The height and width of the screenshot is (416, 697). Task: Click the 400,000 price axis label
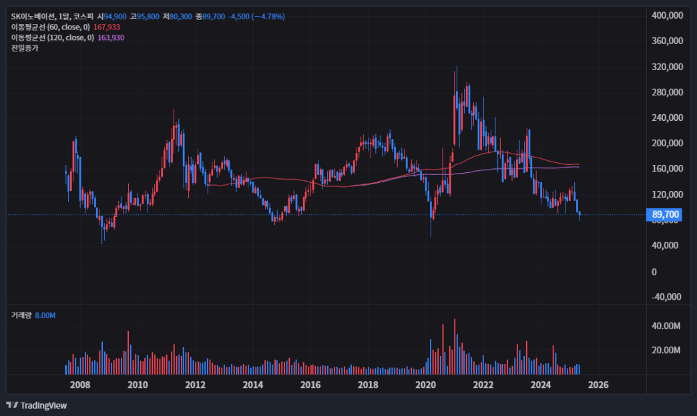(x=667, y=15)
